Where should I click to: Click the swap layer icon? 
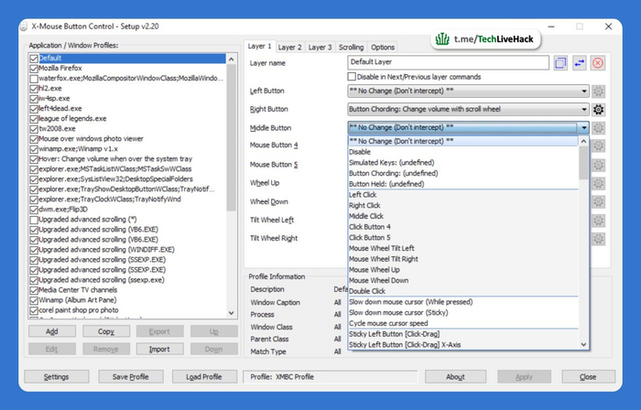pos(580,63)
